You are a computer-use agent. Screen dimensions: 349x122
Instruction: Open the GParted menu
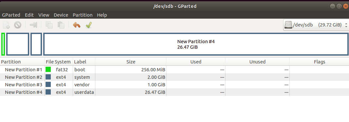point(11,15)
